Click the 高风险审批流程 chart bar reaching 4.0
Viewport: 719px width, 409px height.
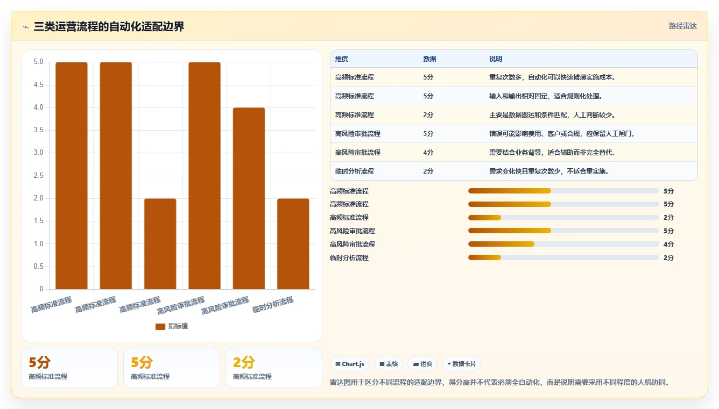pos(249,198)
